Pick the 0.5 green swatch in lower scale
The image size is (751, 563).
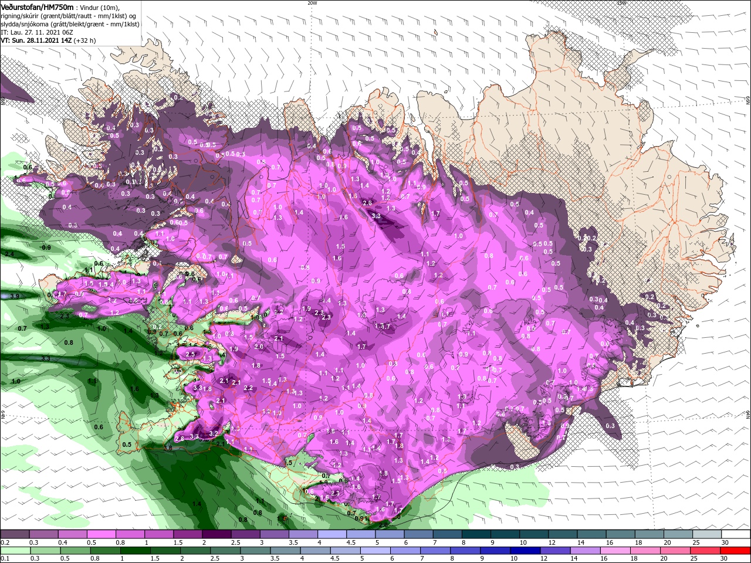coord(76,551)
